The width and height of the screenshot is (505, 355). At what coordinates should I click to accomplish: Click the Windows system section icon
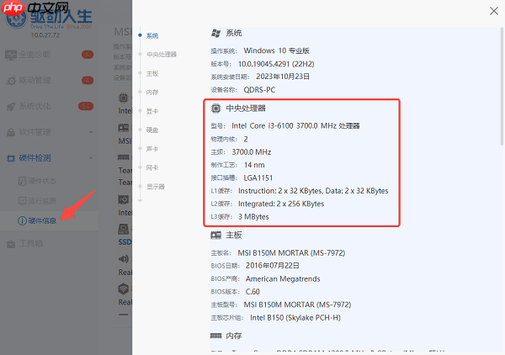[215, 33]
